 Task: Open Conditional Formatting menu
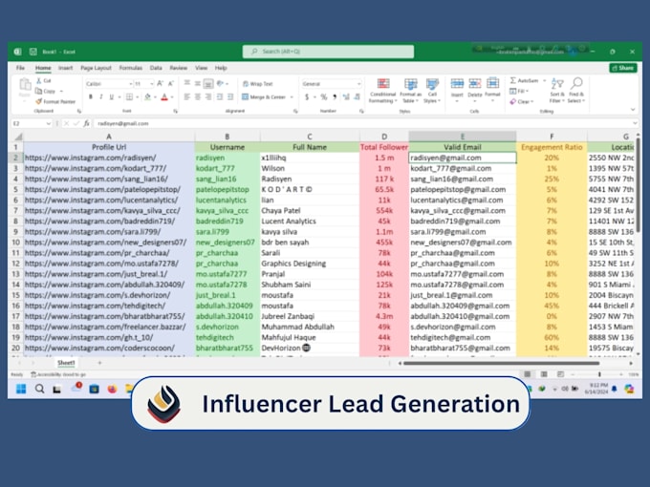tap(383, 91)
